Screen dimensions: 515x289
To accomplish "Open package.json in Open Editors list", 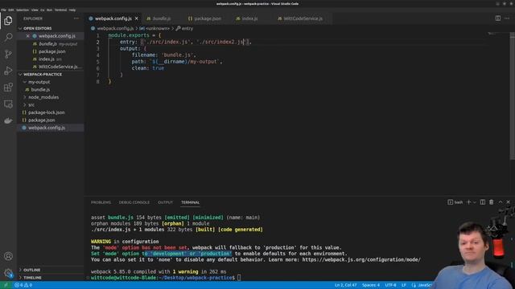I will pos(51,51).
